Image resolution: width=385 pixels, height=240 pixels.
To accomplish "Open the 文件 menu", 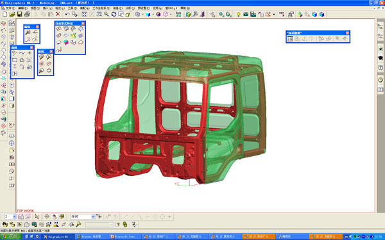I will pos(10,8).
